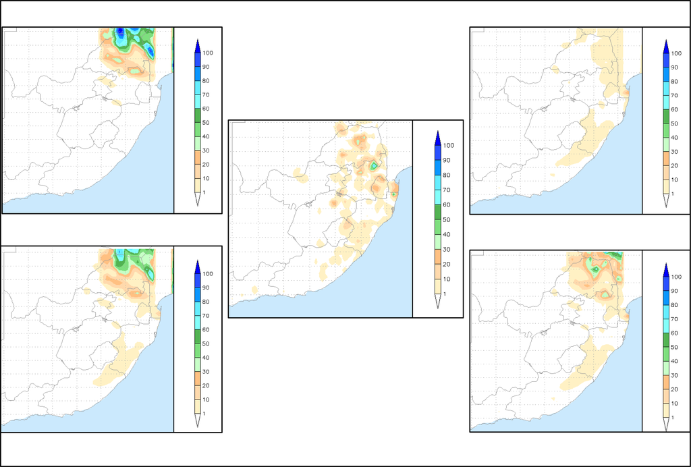Open the center rainfall map panel

coord(345,219)
